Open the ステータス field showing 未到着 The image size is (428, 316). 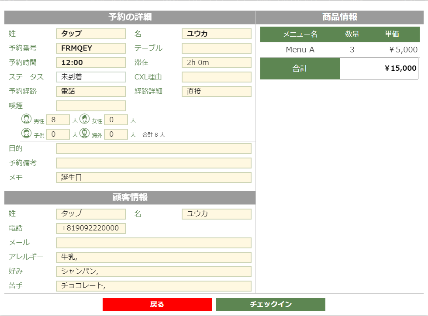91,77
